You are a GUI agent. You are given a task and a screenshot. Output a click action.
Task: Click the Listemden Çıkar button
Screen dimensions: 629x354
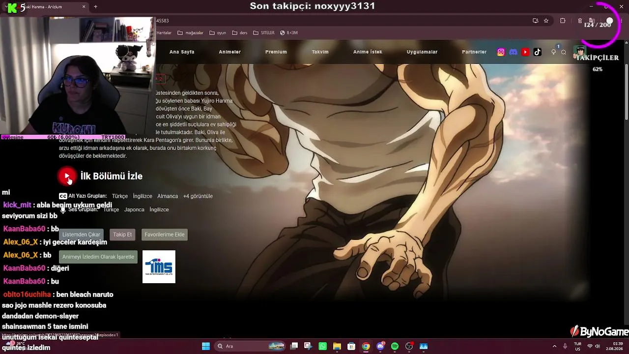pos(82,235)
